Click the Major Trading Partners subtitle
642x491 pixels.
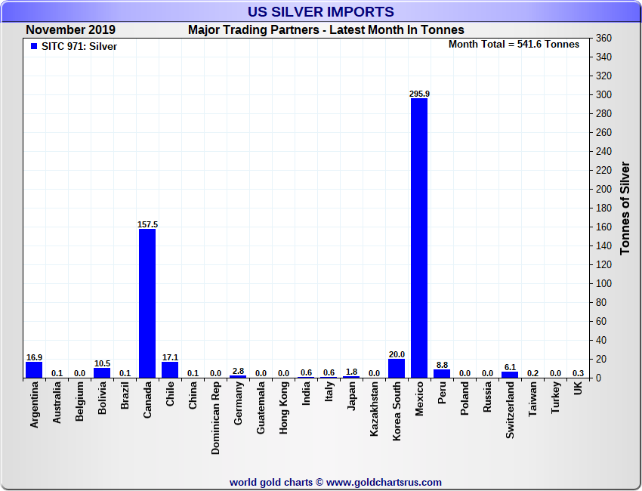coord(326,30)
